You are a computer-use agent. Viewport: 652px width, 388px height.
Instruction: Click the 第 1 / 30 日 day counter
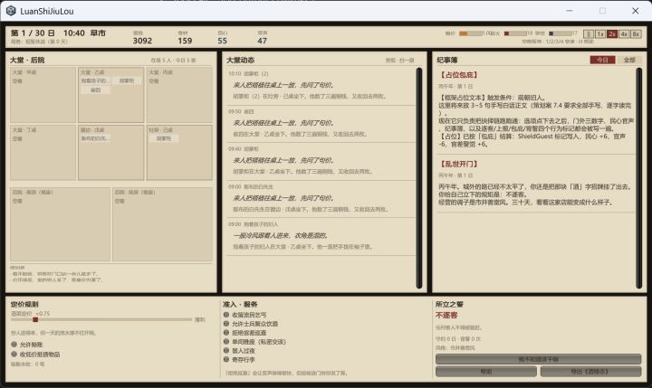click(x=33, y=33)
